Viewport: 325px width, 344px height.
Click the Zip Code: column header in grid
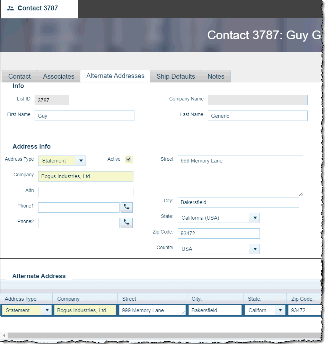pos(304,299)
